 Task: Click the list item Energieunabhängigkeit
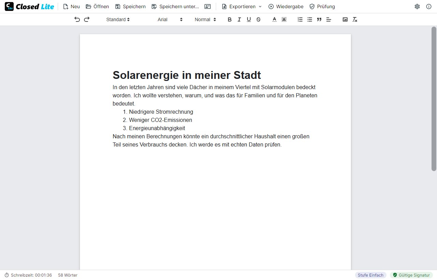[x=157, y=128]
